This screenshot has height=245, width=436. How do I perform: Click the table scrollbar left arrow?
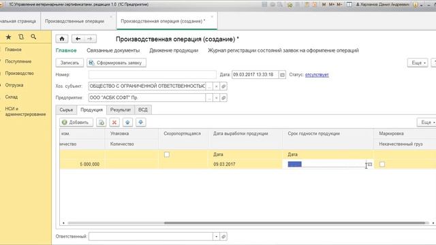(63, 223)
